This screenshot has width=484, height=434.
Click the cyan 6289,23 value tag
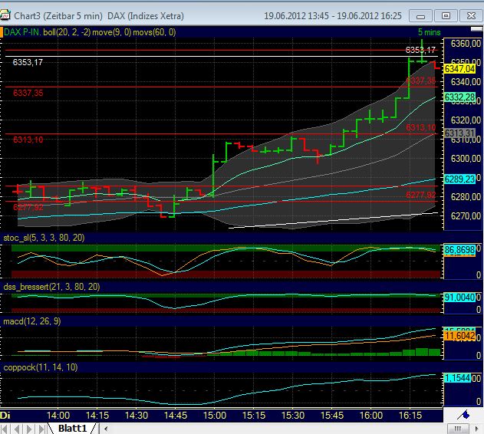point(459,179)
